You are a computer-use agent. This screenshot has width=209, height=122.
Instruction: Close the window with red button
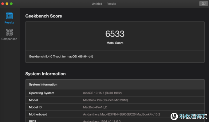(x=2, y=4)
